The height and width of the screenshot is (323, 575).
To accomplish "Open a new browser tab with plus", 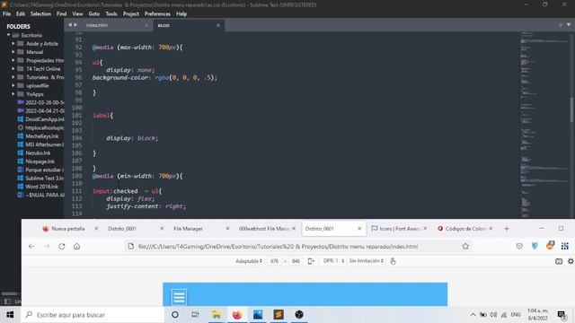I will (x=507, y=229).
